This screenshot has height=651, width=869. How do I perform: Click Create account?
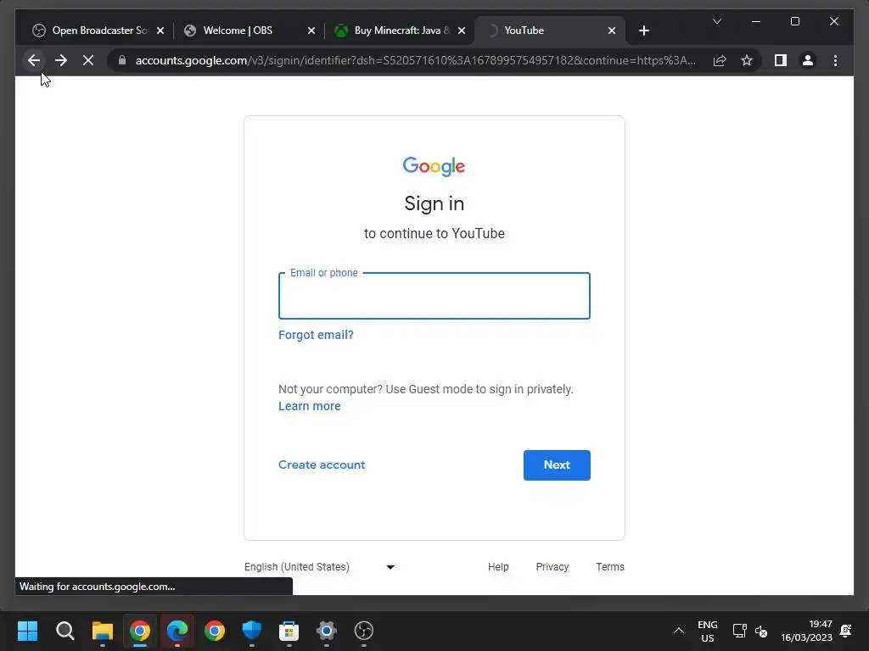pyautogui.click(x=322, y=465)
